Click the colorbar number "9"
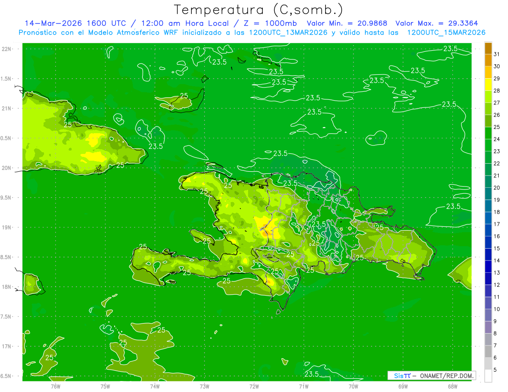 pos(496,322)
